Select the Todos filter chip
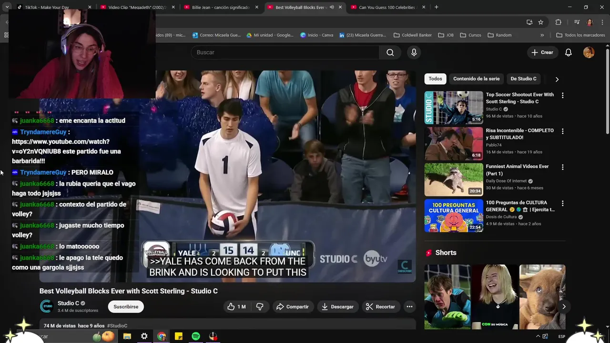The height and width of the screenshot is (343, 610). coord(435,79)
